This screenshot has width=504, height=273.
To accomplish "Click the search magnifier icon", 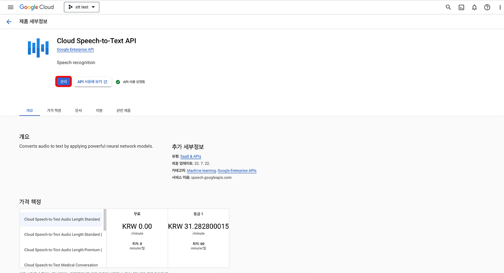I will pos(448,7).
